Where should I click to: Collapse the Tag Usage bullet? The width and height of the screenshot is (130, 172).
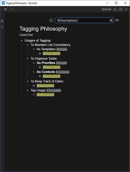(28, 90)
